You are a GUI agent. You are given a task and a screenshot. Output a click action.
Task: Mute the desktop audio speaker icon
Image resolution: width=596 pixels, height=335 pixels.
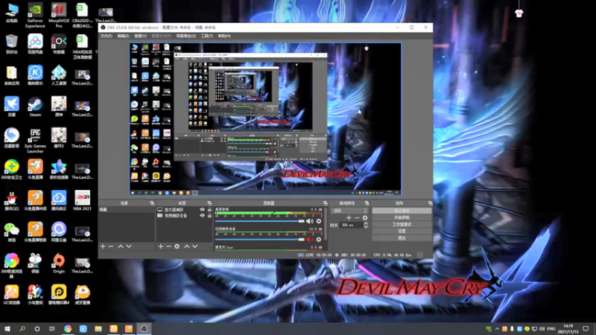click(x=310, y=221)
